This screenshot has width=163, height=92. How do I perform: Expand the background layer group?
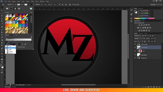tap(138, 58)
